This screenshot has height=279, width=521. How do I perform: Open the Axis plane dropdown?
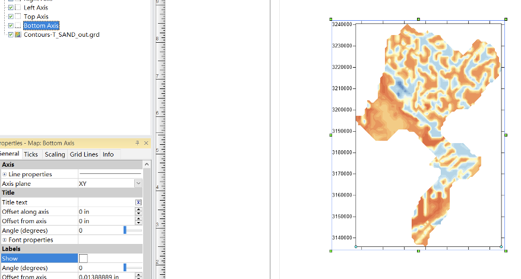pyautogui.click(x=138, y=184)
